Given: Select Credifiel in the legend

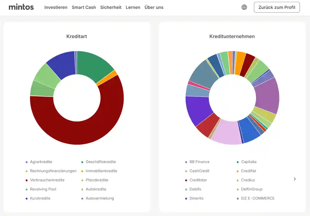Looking at the screenshot, I should coord(246,171).
